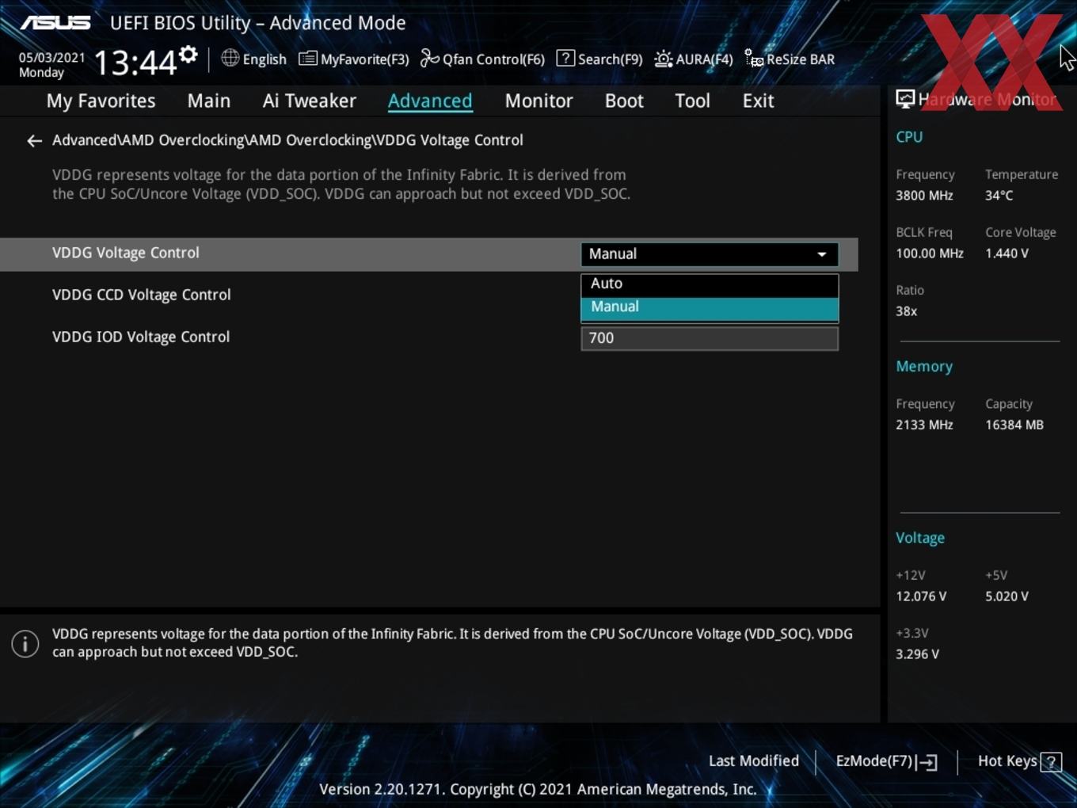
Task: Click the Hot Keys question mark icon
Action: 1051,762
